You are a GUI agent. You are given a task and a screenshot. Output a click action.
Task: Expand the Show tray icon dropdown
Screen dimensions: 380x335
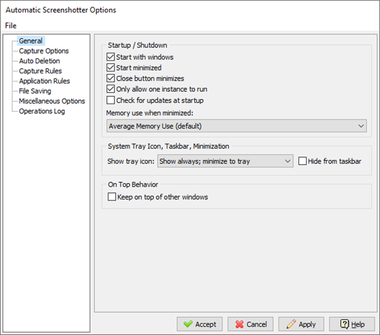point(225,161)
